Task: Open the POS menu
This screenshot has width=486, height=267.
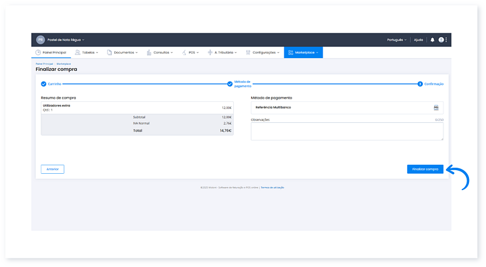Action: pyautogui.click(x=190, y=53)
